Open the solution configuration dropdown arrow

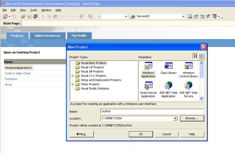126,16
